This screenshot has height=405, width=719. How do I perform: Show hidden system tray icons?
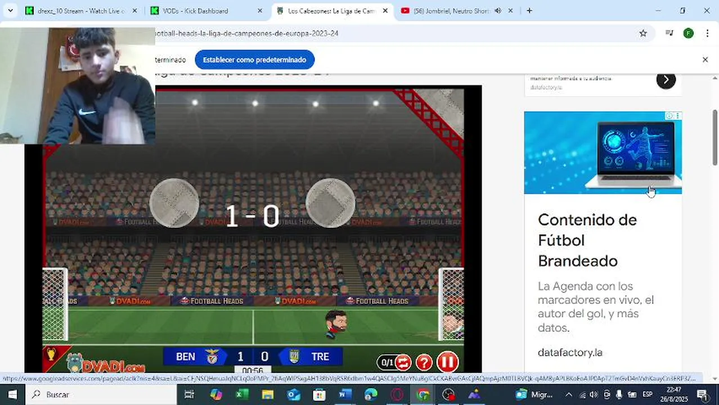pos(569,394)
